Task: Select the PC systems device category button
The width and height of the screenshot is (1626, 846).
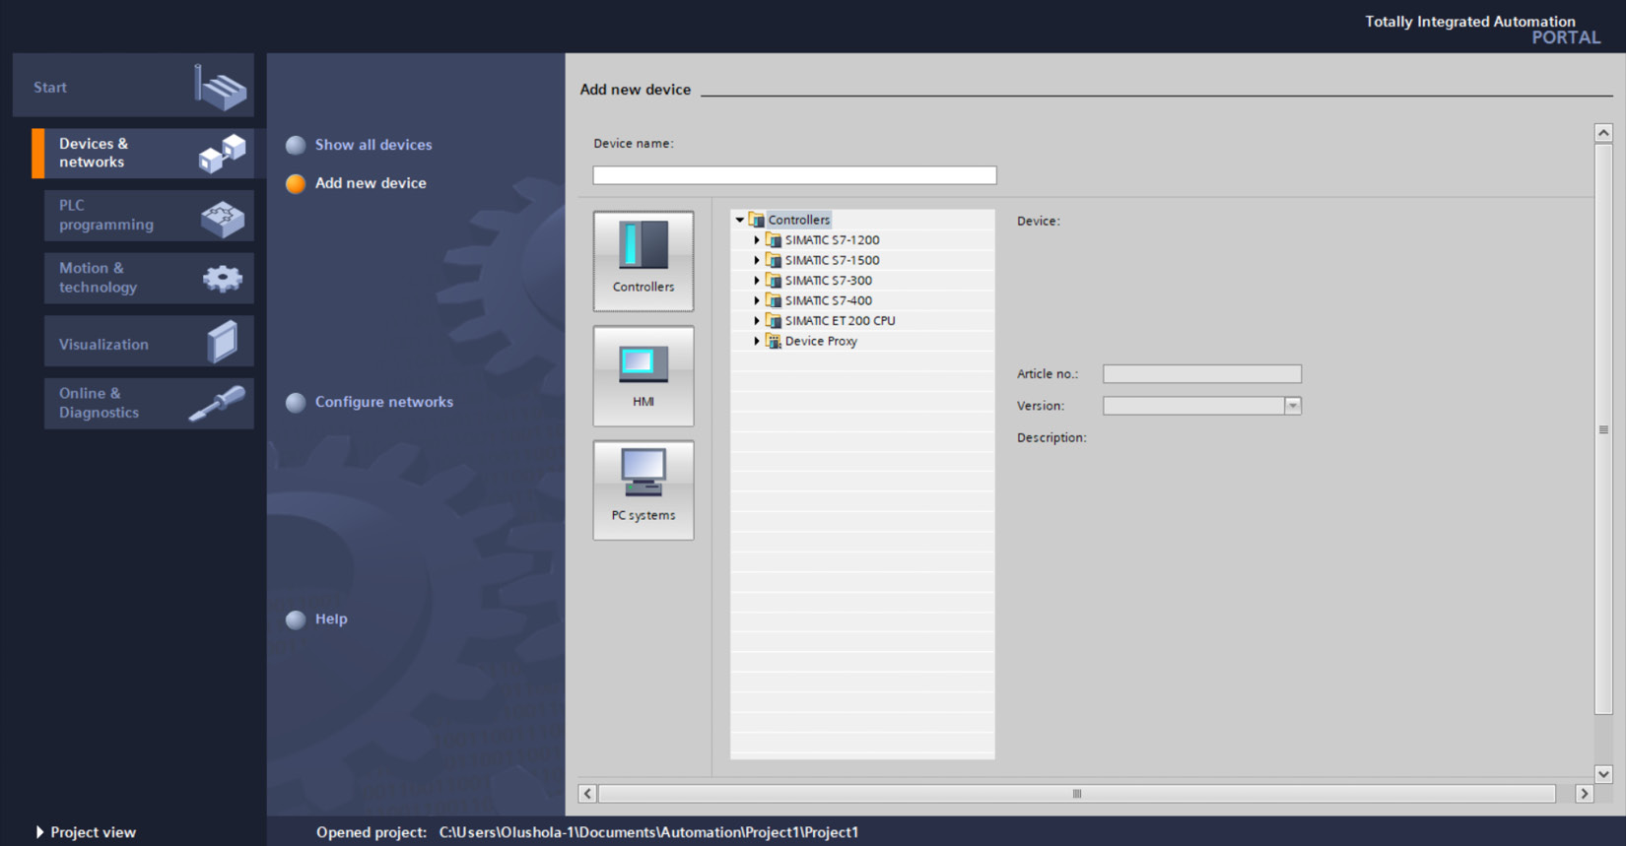Action: (644, 490)
